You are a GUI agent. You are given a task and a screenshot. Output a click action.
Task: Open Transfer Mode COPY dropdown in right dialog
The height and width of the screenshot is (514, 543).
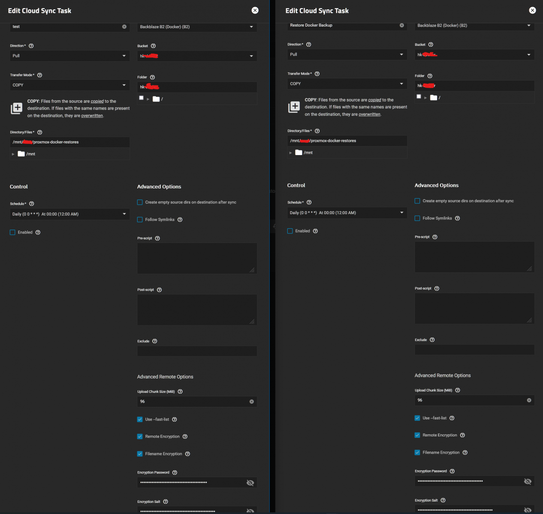[347, 84]
